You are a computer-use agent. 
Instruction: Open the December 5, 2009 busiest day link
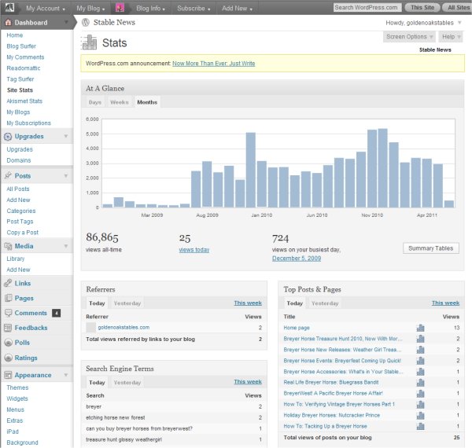coord(297,259)
